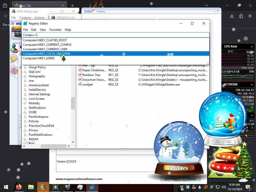The width and height of the screenshot is (256, 192).
Task: Click the Registry Editor title bar icon
Action: coord(25,23)
